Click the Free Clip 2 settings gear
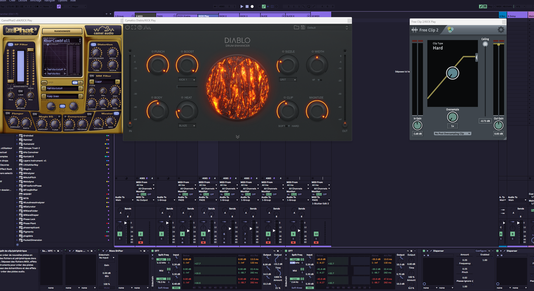This screenshot has width=534, height=291. pyautogui.click(x=501, y=30)
